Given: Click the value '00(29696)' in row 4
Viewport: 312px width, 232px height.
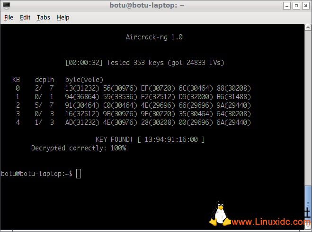Looking at the screenshot, I should click(196, 122).
